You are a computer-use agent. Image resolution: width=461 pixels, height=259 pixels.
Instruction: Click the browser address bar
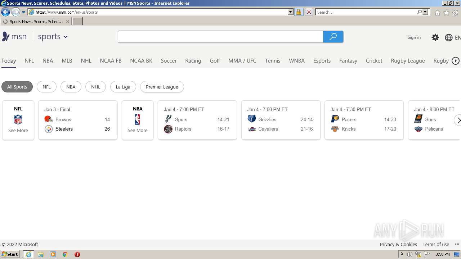(161, 12)
